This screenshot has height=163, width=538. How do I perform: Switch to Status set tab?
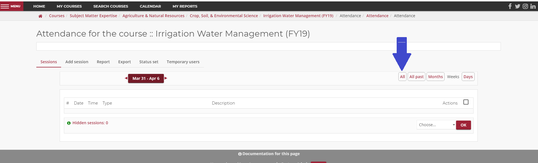tap(149, 62)
